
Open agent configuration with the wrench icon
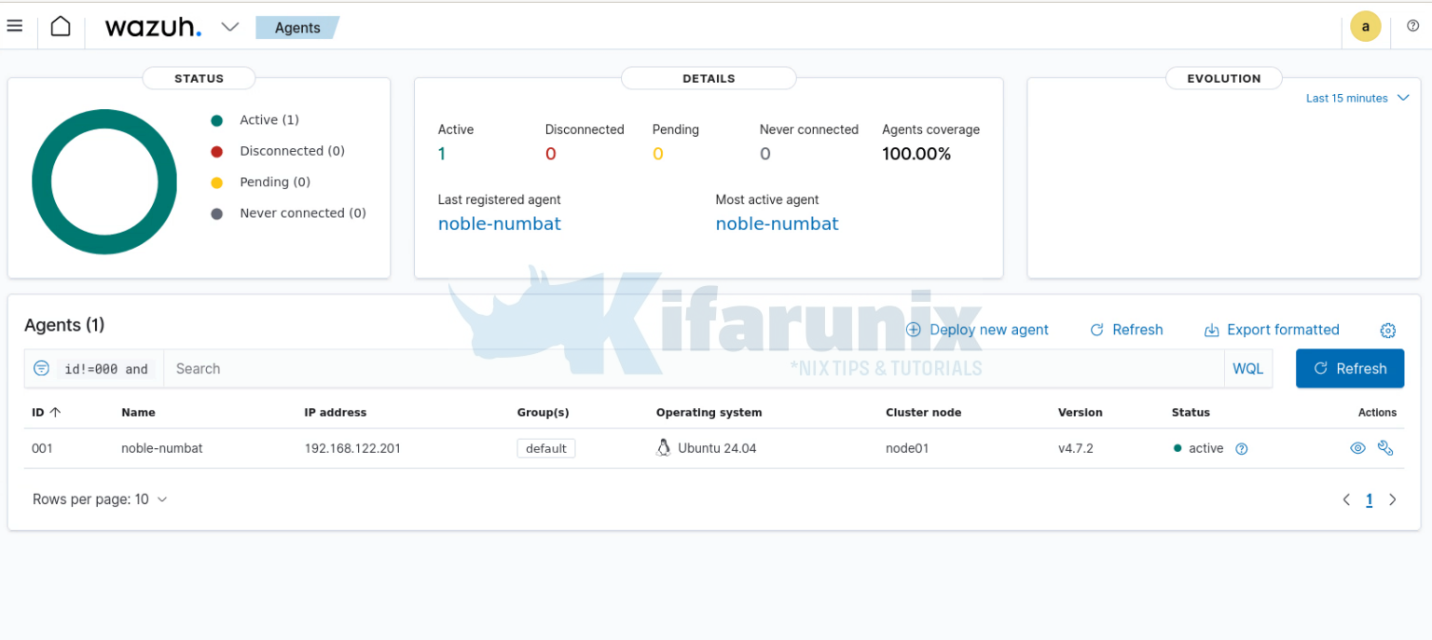pyautogui.click(x=1385, y=447)
